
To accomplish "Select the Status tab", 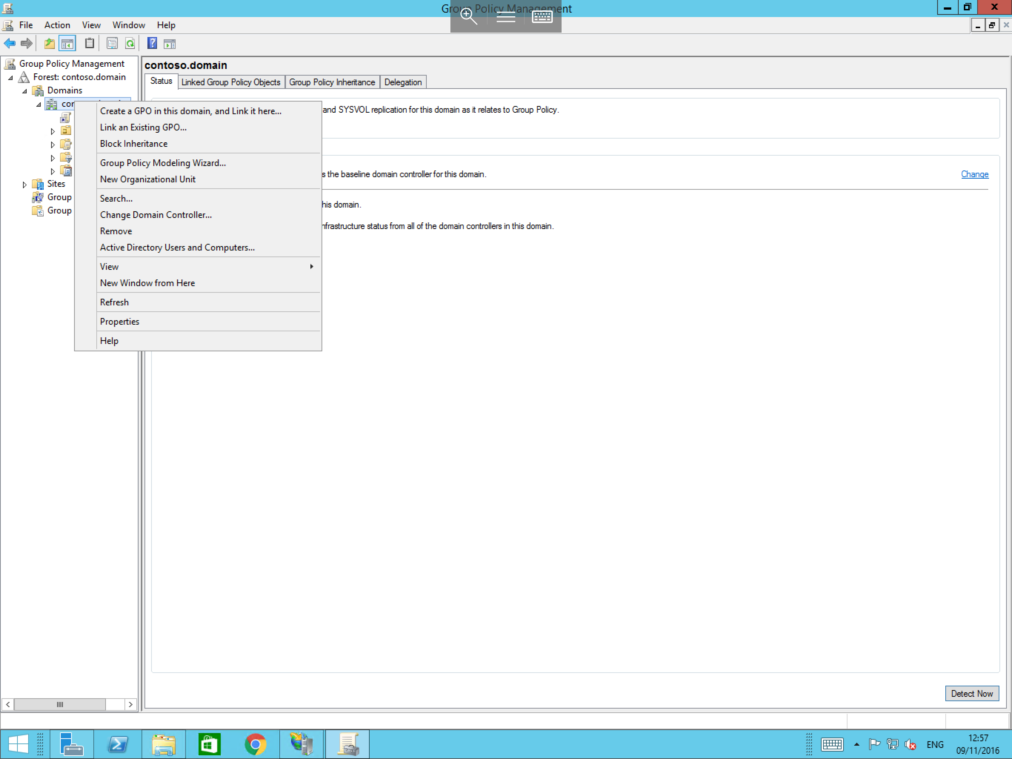I will tap(161, 81).
